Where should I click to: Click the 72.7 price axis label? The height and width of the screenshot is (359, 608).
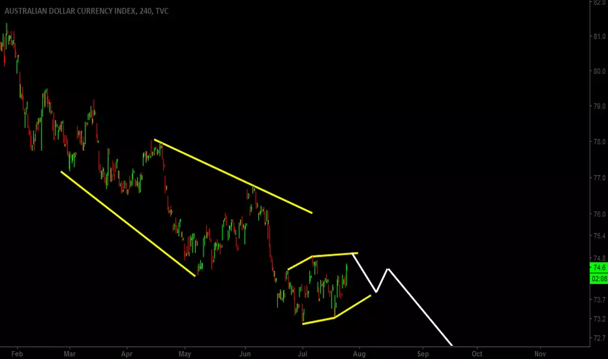pos(599,338)
